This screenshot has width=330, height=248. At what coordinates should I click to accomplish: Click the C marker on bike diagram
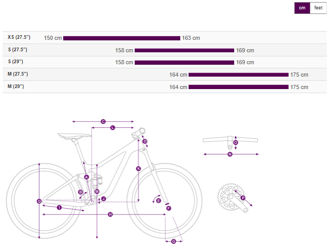click(x=103, y=122)
